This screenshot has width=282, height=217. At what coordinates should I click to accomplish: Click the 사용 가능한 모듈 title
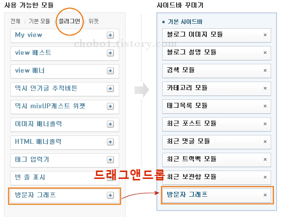(x=29, y=5)
